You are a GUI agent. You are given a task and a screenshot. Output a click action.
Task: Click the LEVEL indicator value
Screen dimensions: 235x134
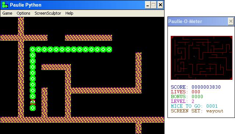coord(193,101)
